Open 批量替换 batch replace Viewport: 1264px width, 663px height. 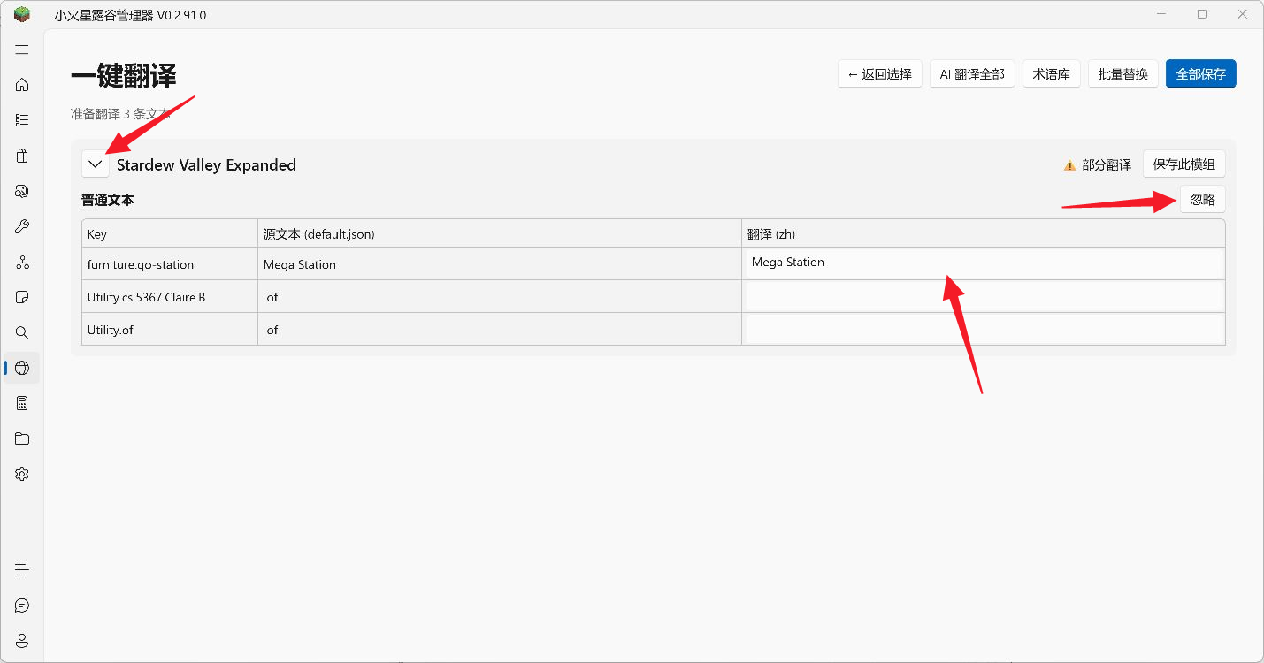[x=1123, y=74]
